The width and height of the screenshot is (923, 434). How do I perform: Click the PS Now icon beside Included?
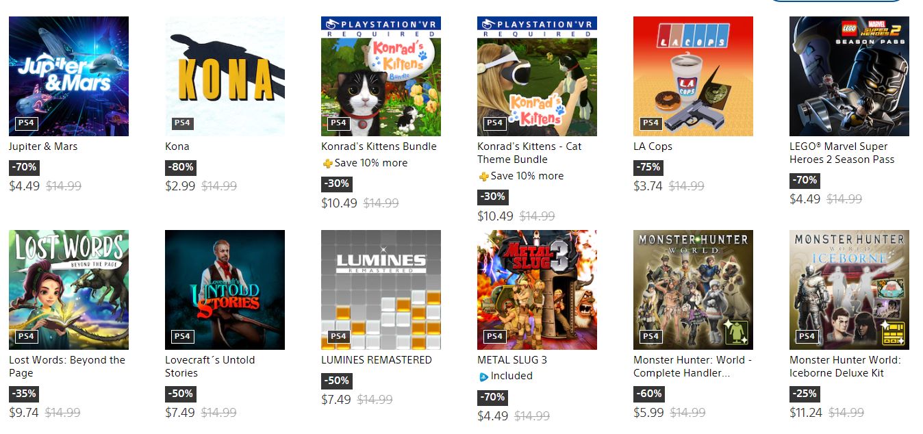point(483,376)
